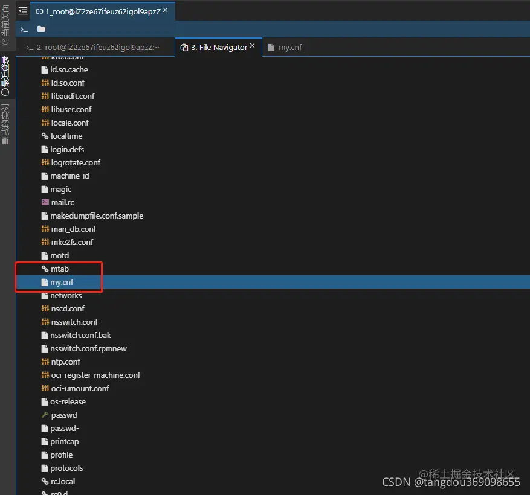Select the profile file
The width and height of the screenshot is (530, 495).
pos(61,455)
